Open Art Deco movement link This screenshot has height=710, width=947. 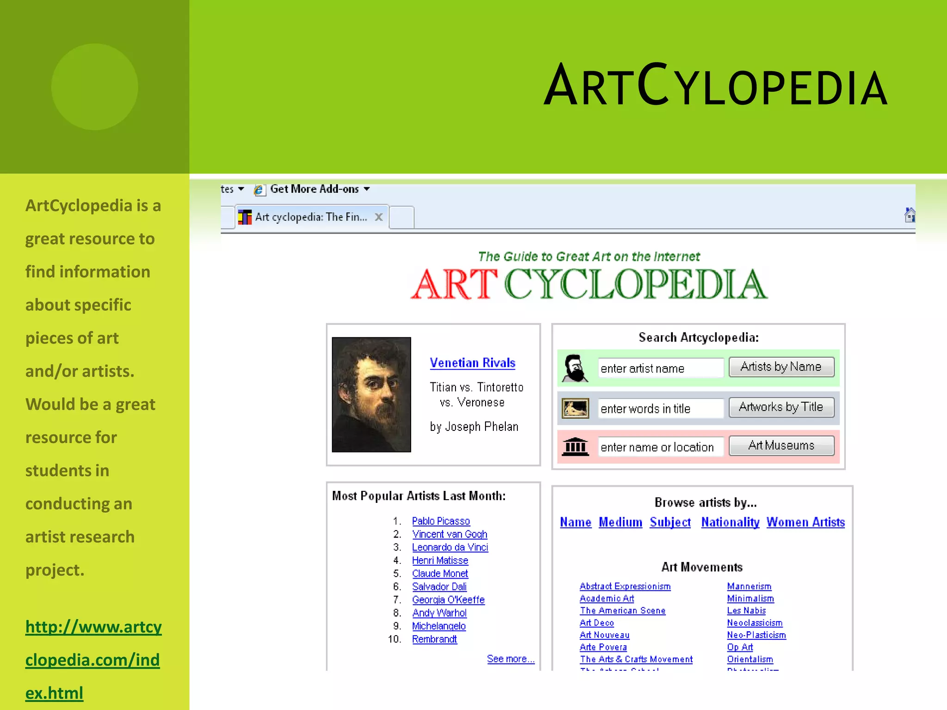point(597,623)
